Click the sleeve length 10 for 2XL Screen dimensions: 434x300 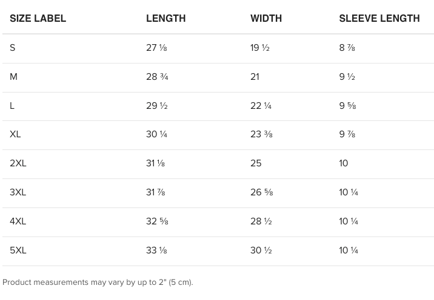pyautogui.click(x=344, y=163)
